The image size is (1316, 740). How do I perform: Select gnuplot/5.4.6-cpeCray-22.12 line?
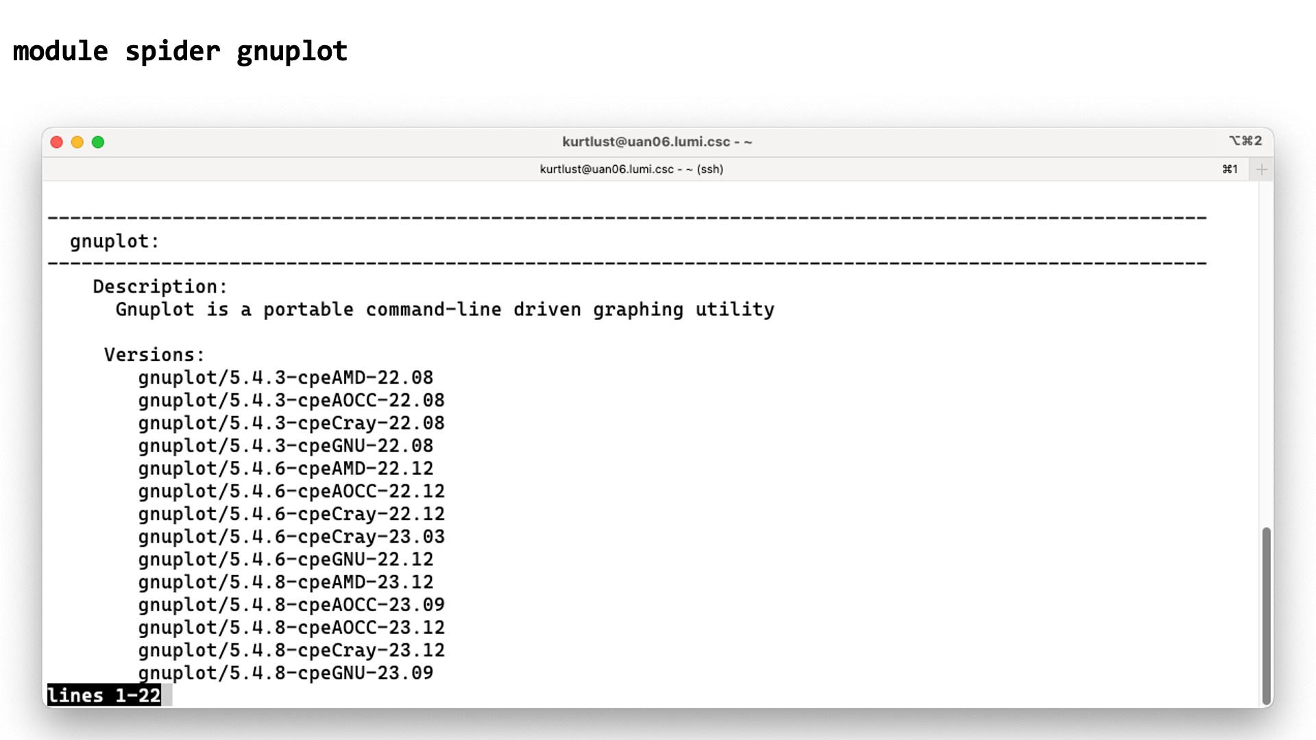[291, 514]
